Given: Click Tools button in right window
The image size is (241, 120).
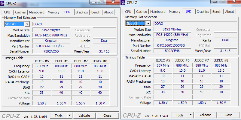Looking at the screenshot, I should [180, 115].
